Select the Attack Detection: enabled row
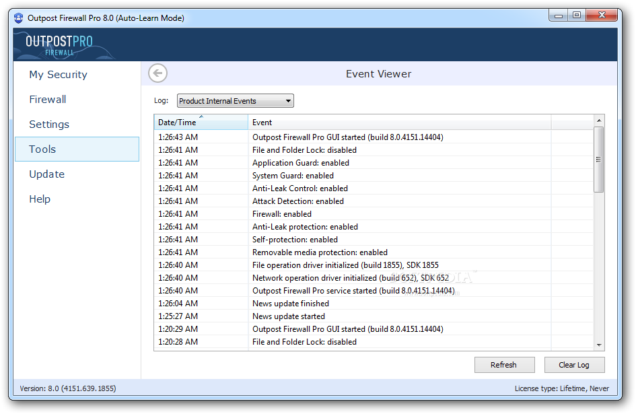The width and height of the screenshot is (636, 414). click(373, 201)
